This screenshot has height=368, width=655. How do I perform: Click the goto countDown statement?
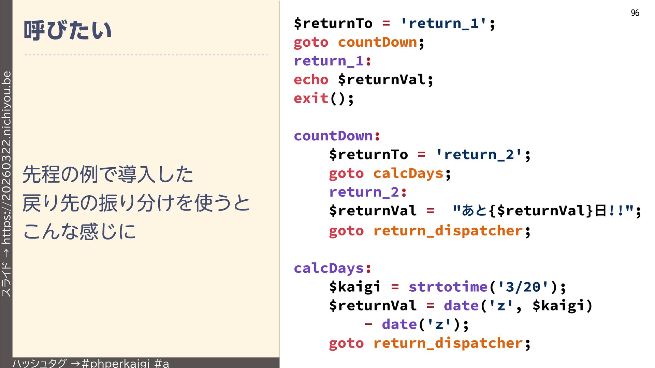(x=359, y=43)
